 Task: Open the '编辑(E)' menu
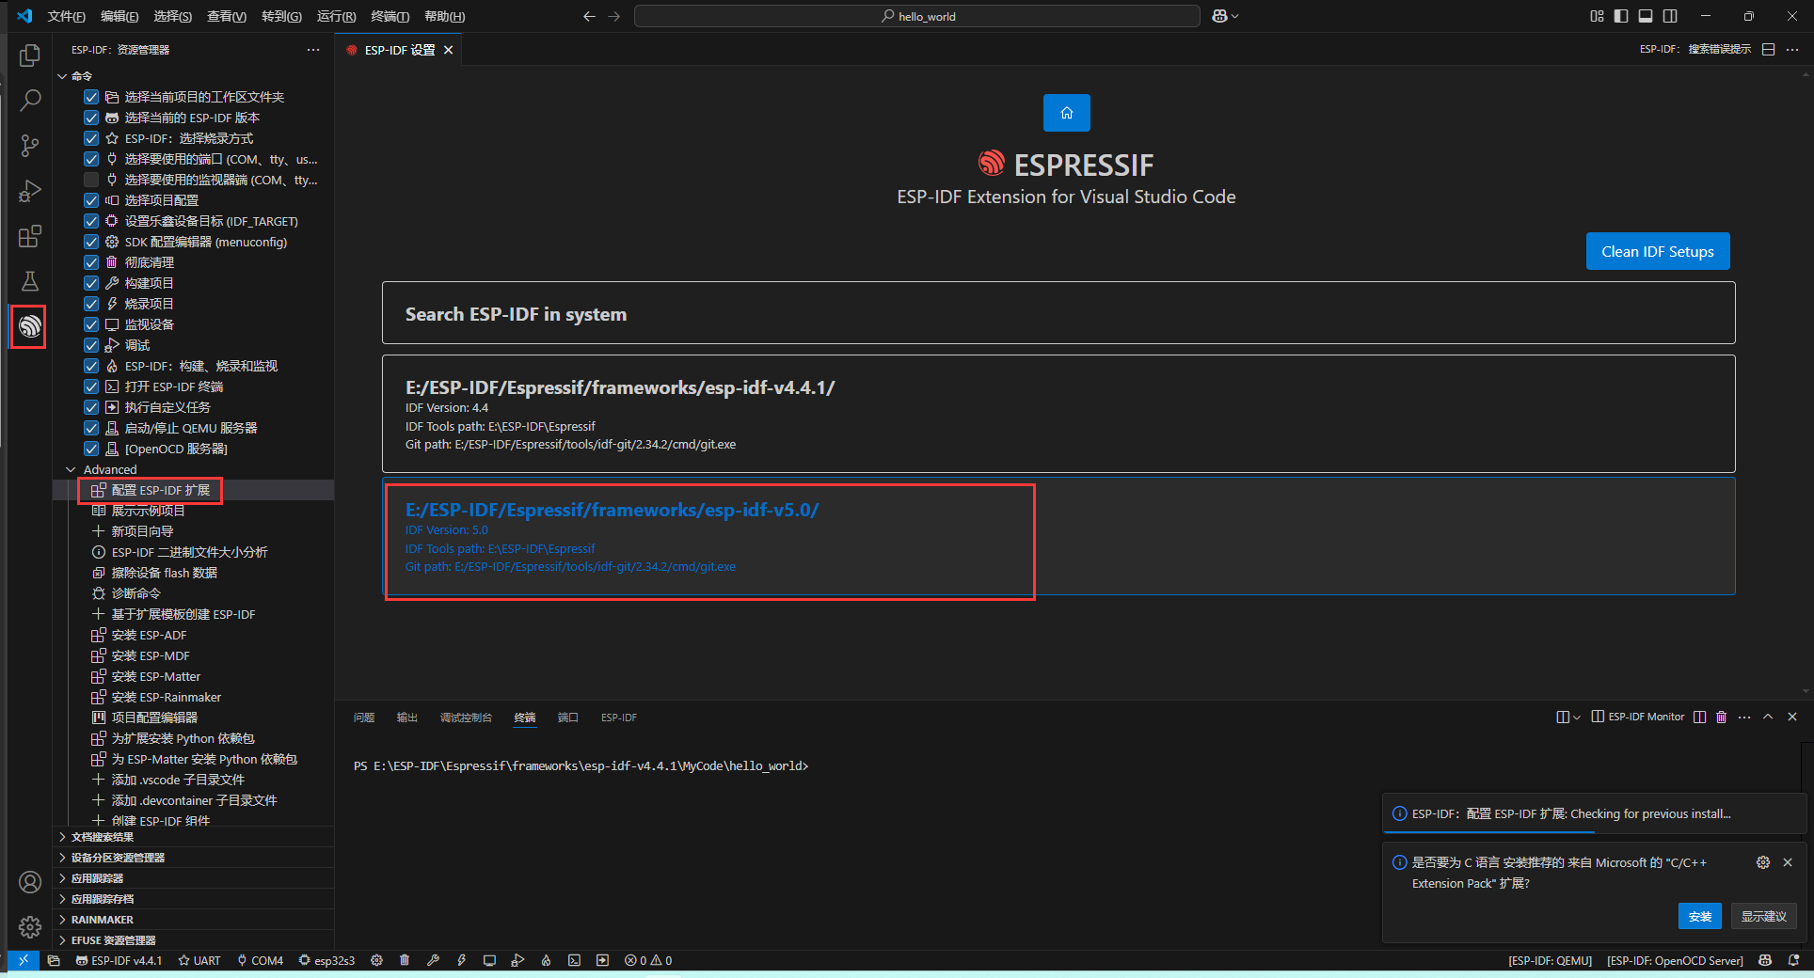tap(119, 16)
